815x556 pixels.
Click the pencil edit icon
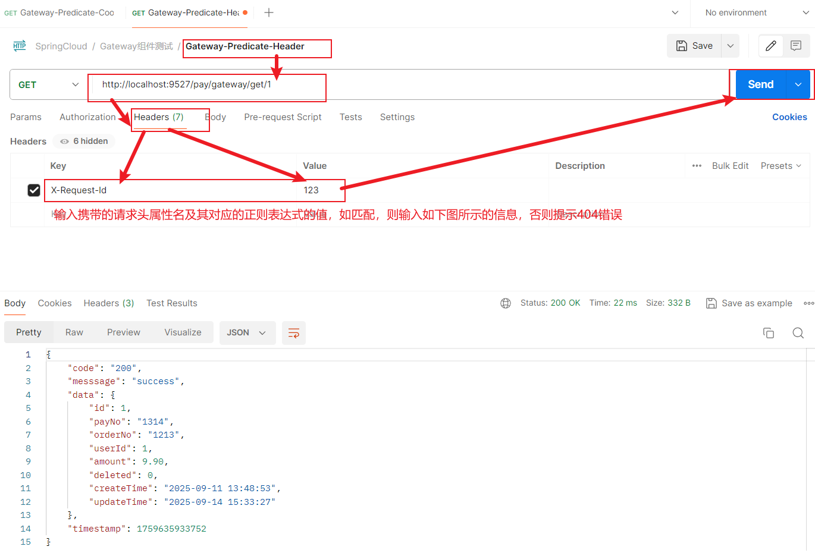coord(771,46)
